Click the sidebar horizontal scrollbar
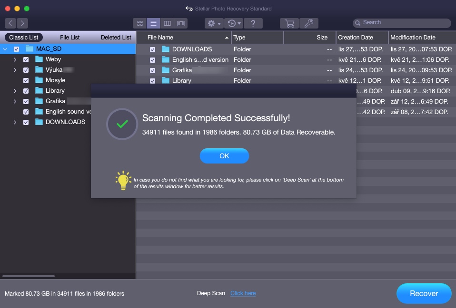Screen dimensions: 456x308 (29, 276)
